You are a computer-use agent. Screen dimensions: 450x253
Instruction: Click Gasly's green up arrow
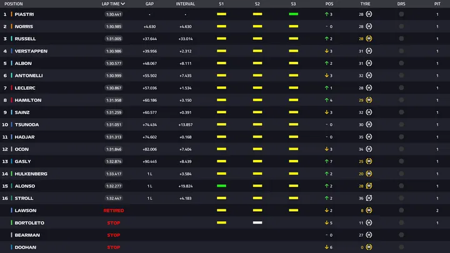pos(327,161)
